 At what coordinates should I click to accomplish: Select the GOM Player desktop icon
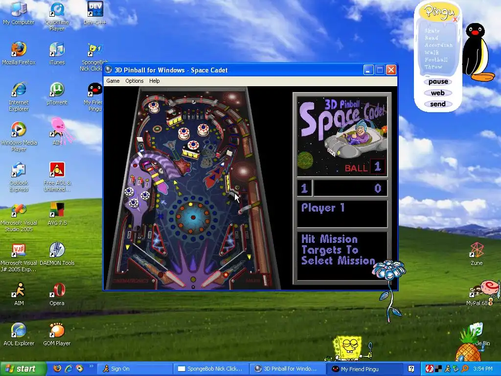[57, 334]
